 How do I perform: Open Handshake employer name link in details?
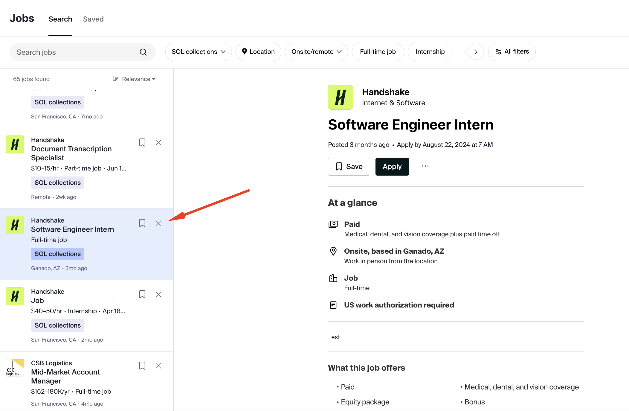tap(386, 92)
